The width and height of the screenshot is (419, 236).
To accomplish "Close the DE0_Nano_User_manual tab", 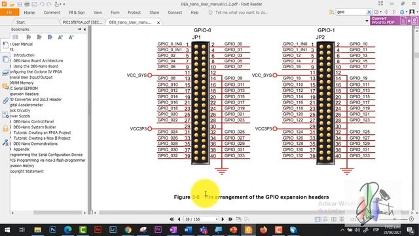I will coord(158,22).
